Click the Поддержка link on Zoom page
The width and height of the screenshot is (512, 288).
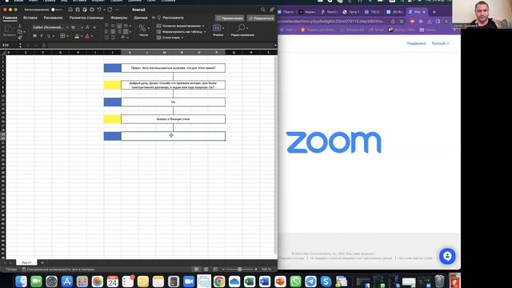(416, 43)
